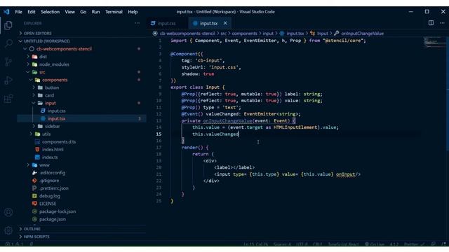This screenshot has height=252, width=449.
Task: Open the View menu
Action: [69, 12]
